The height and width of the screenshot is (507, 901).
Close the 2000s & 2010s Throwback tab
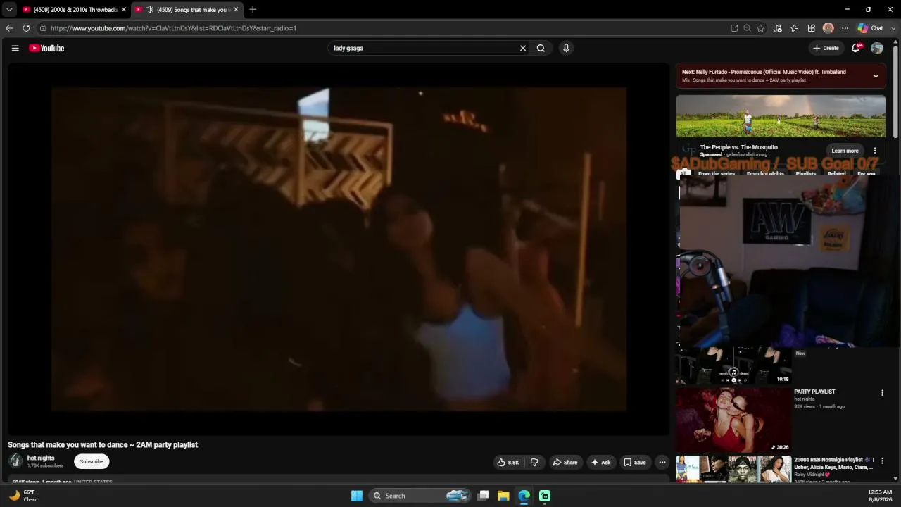point(124,9)
